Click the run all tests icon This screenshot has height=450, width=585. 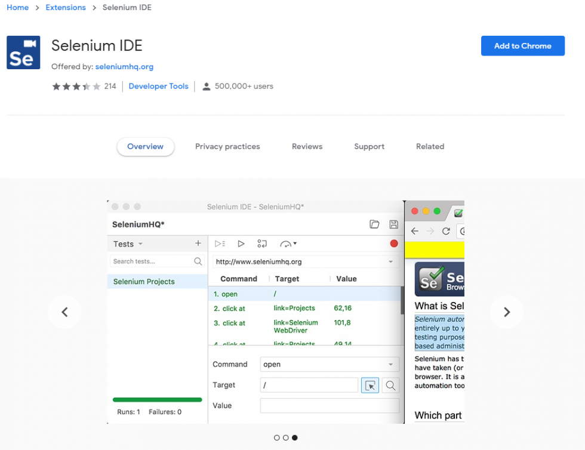220,244
